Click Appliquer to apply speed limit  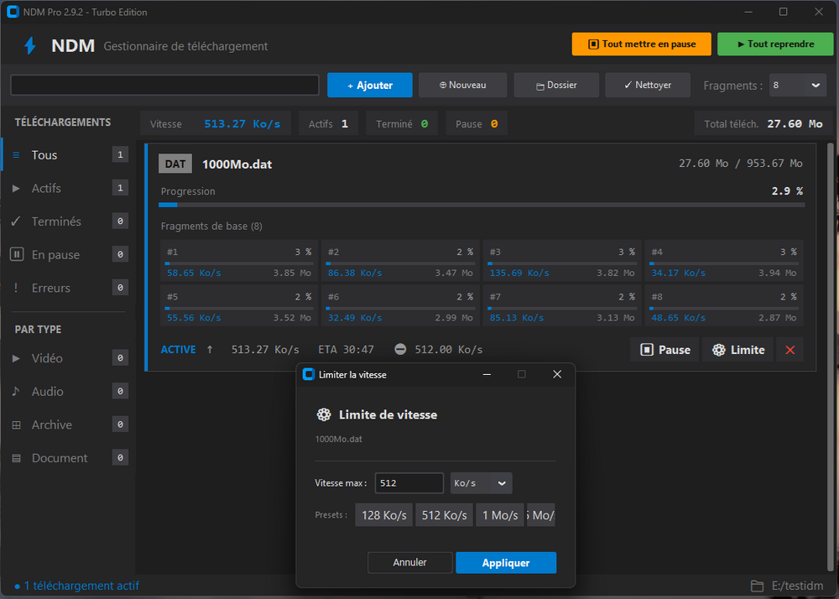506,563
